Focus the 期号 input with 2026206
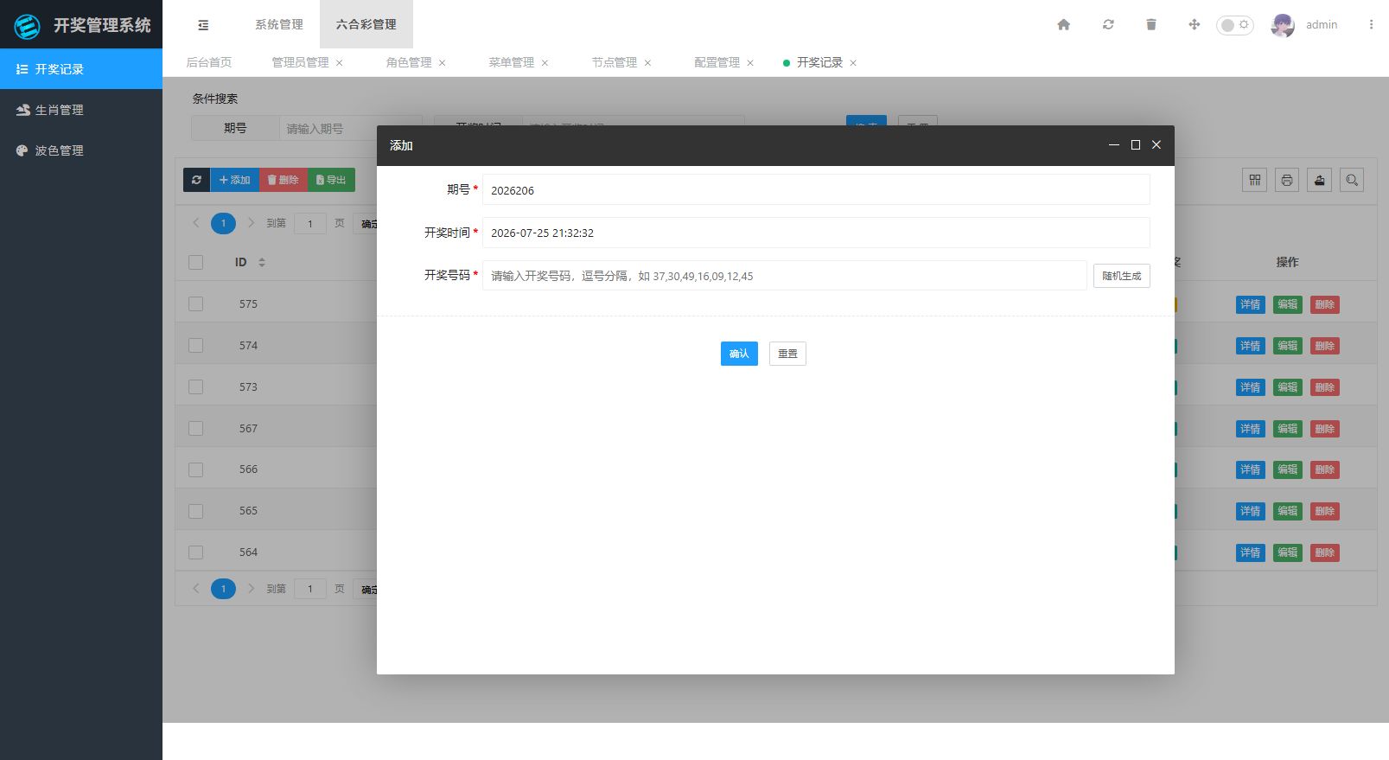This screenshot has width=1389, height=760. click(x=816, y=190)
